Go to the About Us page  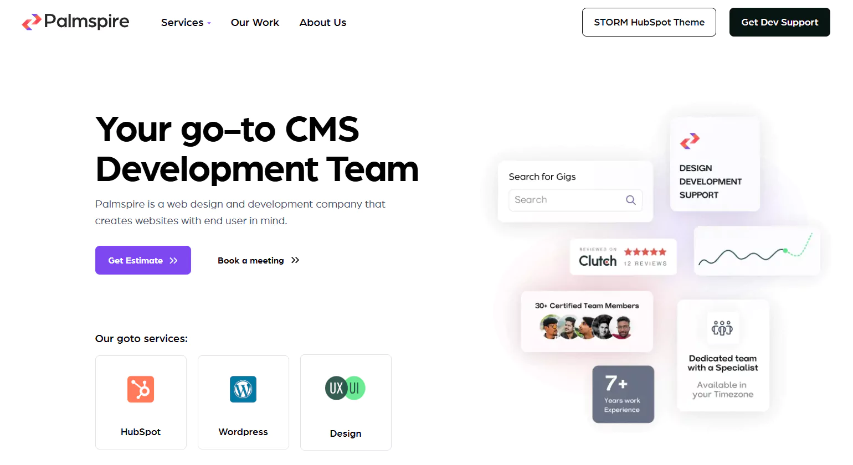[323, 23]
